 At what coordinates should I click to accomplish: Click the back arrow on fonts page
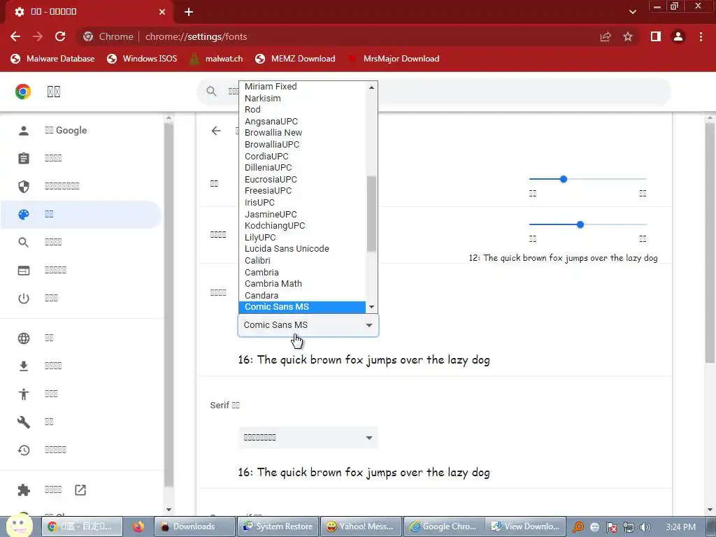click(216, 131)
